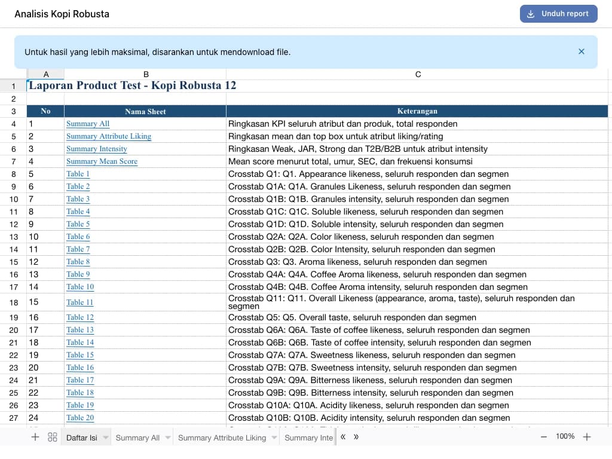
Task: Open the Table 2 link
Action: [78, 186]
